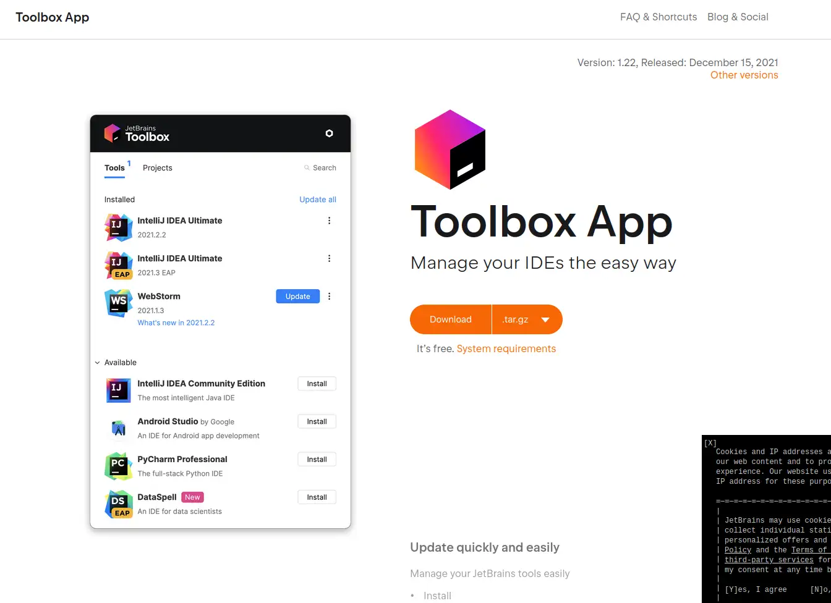Image resolution: width=831 pixels, height=603 pixels.
Task: Click the search magnifier icon
Action: pos(307,168)
